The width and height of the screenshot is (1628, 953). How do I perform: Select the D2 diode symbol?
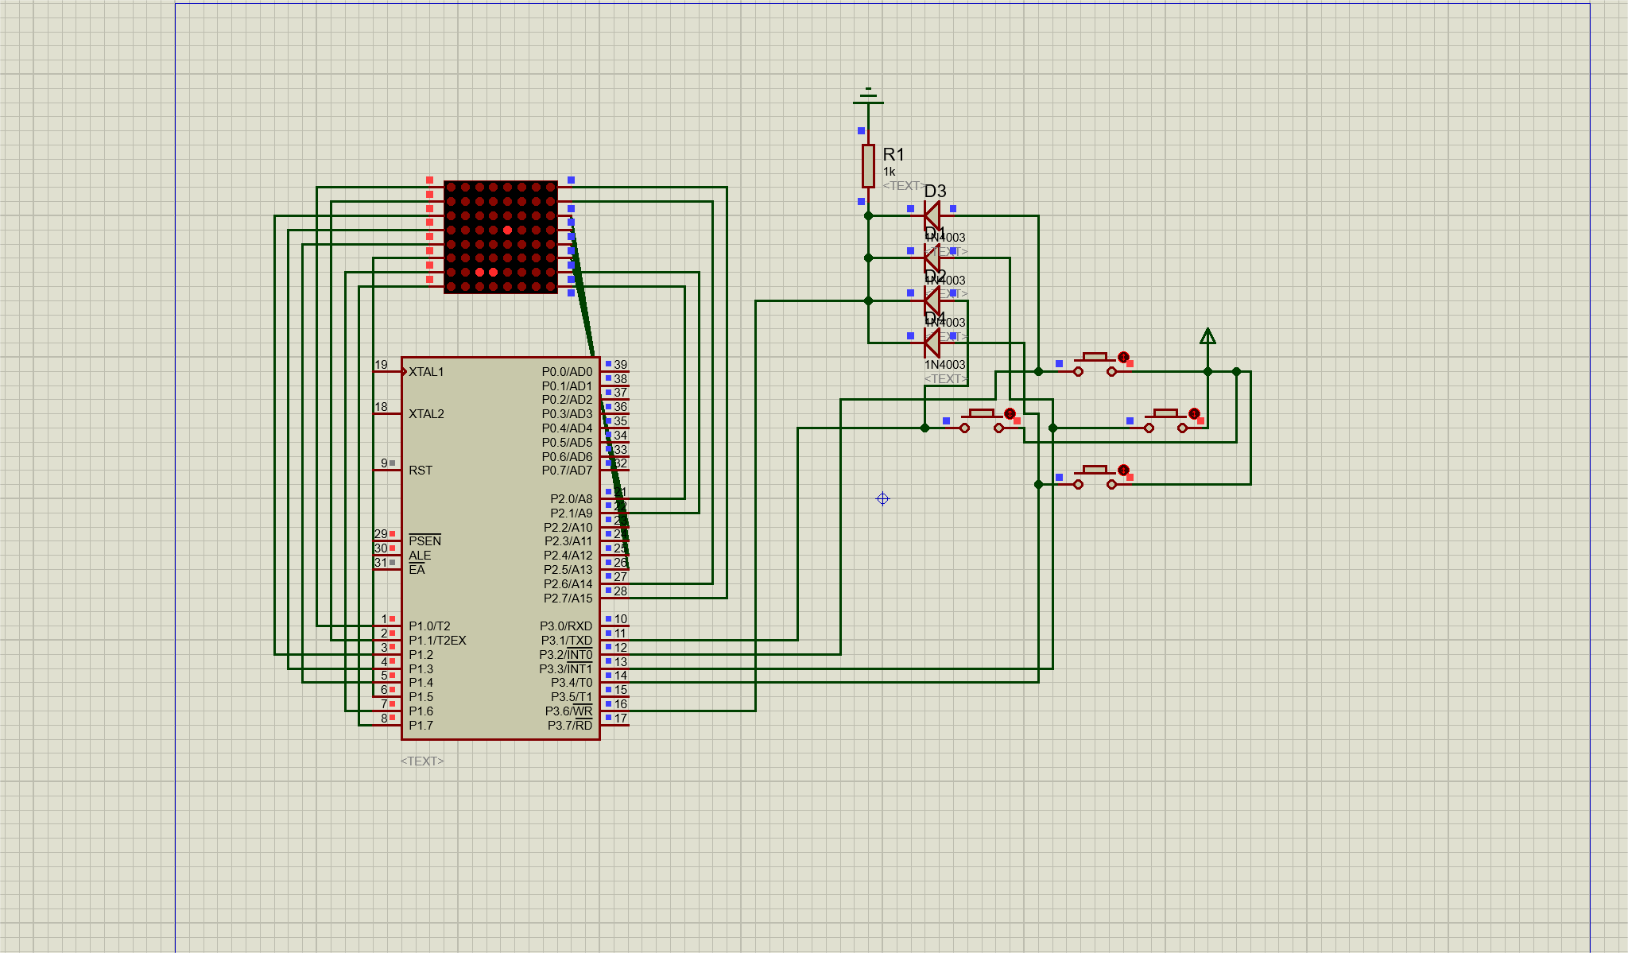click(932, 300)
